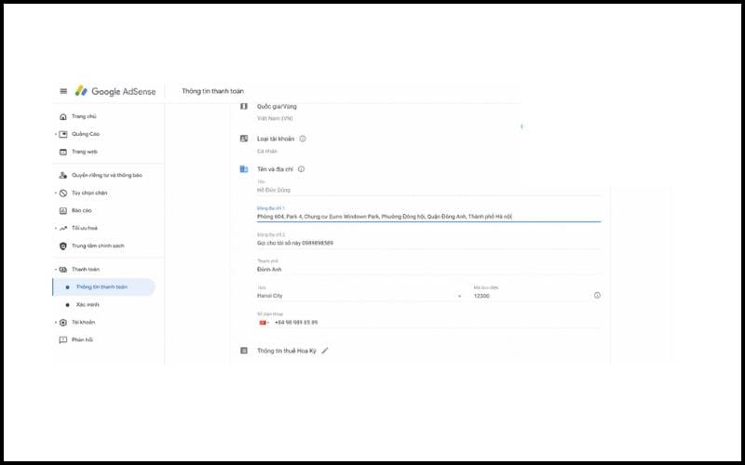Click the Cá nhân account type value
The height and width of the screenshot is (465, 745).
(267, 152)
